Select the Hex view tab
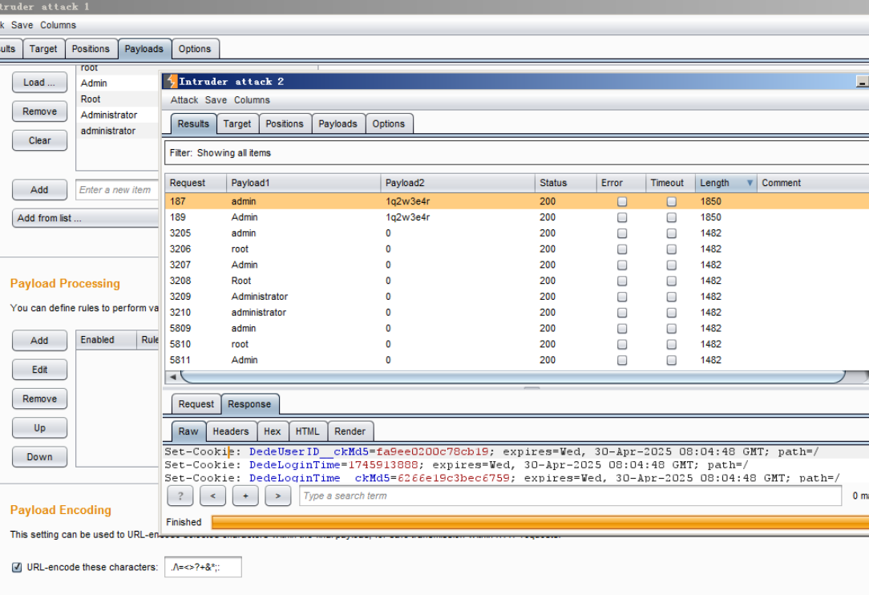The image size is (869, 595). [272, 431]
